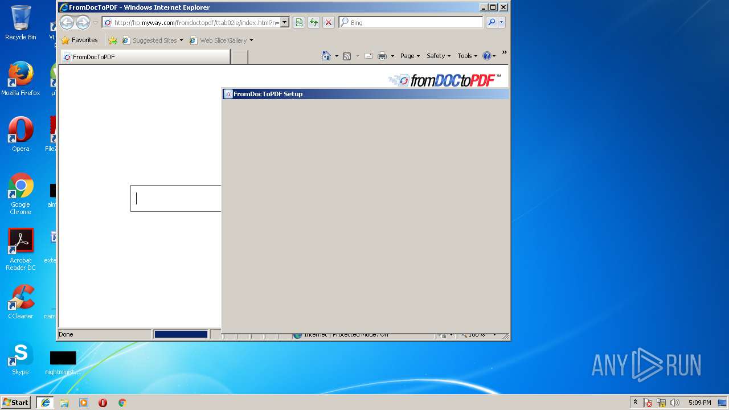
Task: Click the RSS feeds icon
Action: tap(346, 56)
